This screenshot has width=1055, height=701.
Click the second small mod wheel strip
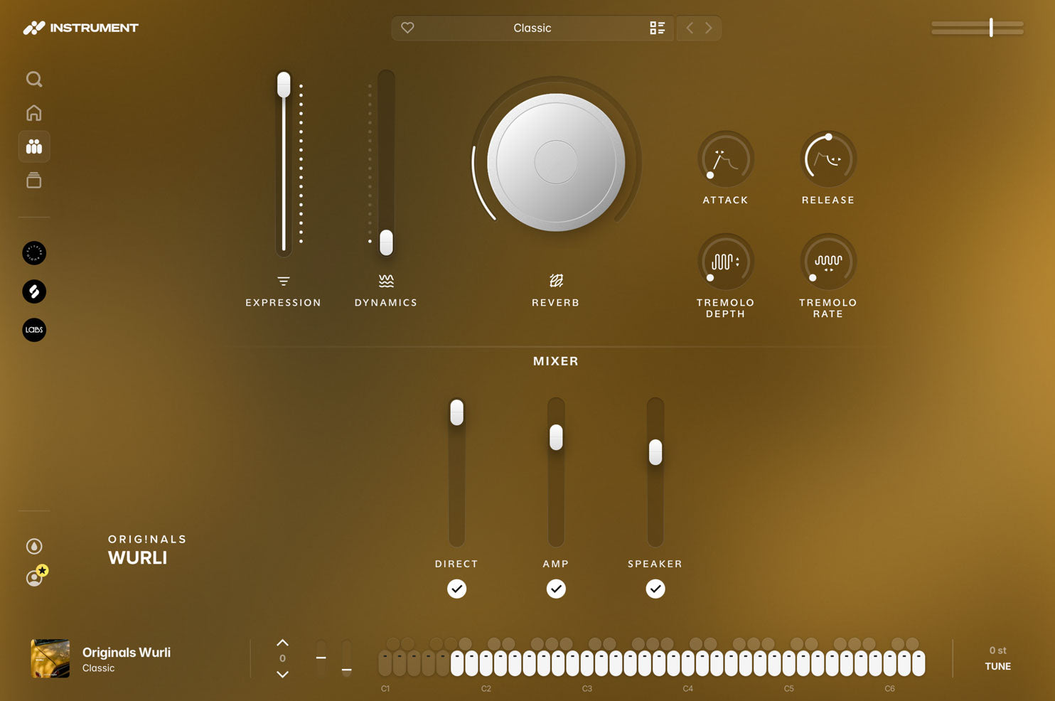click(x=346, y=658)
